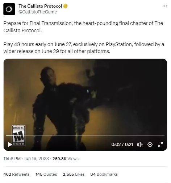Click the video frame showing the dark figure
The width and height of the screenshot is (171, 183).
pyautogui.click(x=85, y=97)
